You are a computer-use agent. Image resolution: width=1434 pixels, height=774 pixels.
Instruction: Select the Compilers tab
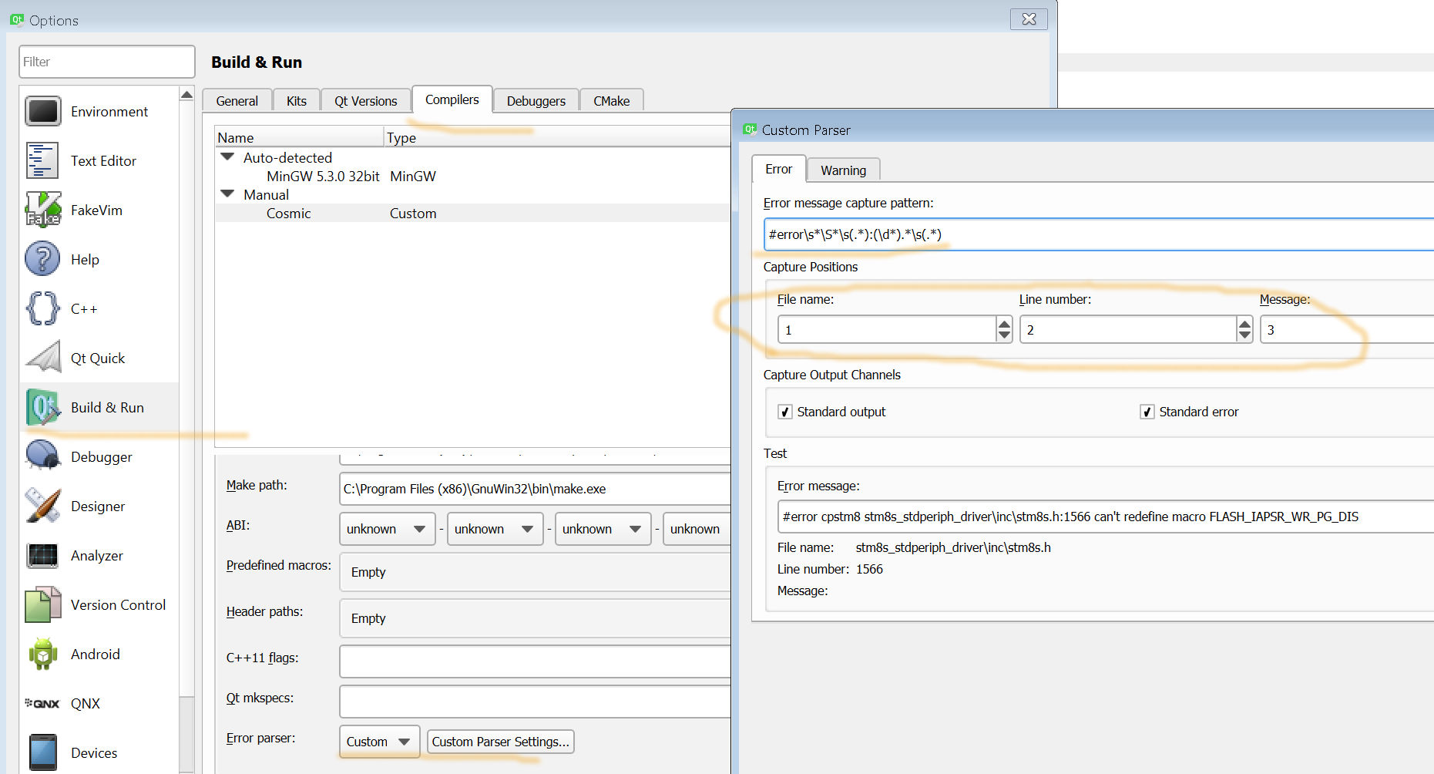pyautogui.click(x=452, y=99)
